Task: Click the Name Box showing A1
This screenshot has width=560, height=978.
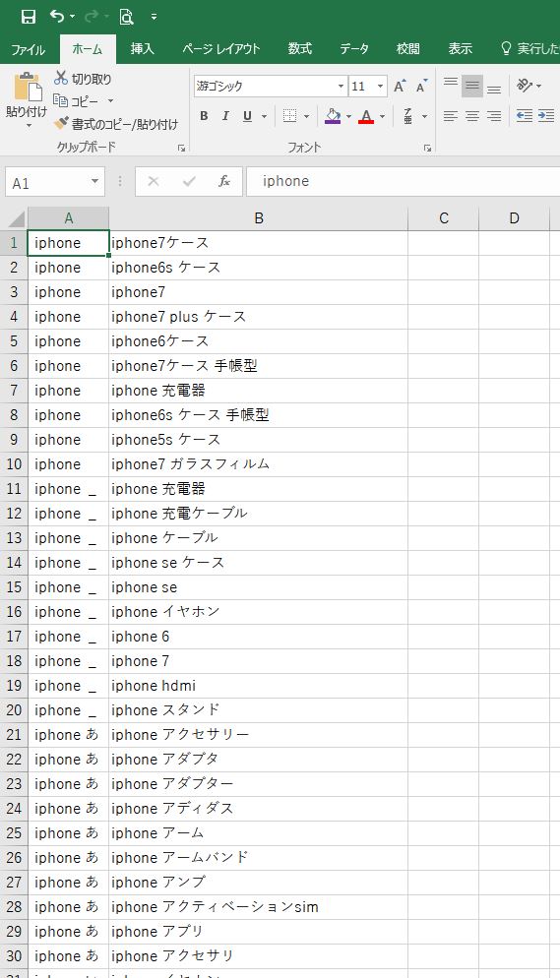Action: [x=45, y=183]
